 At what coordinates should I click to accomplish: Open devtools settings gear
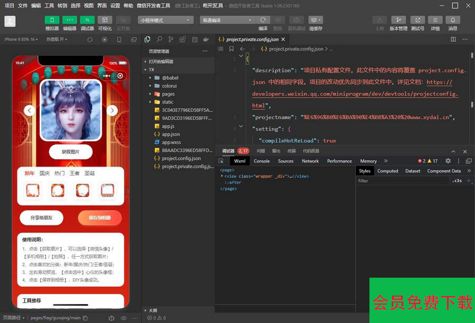coord(448,161)
